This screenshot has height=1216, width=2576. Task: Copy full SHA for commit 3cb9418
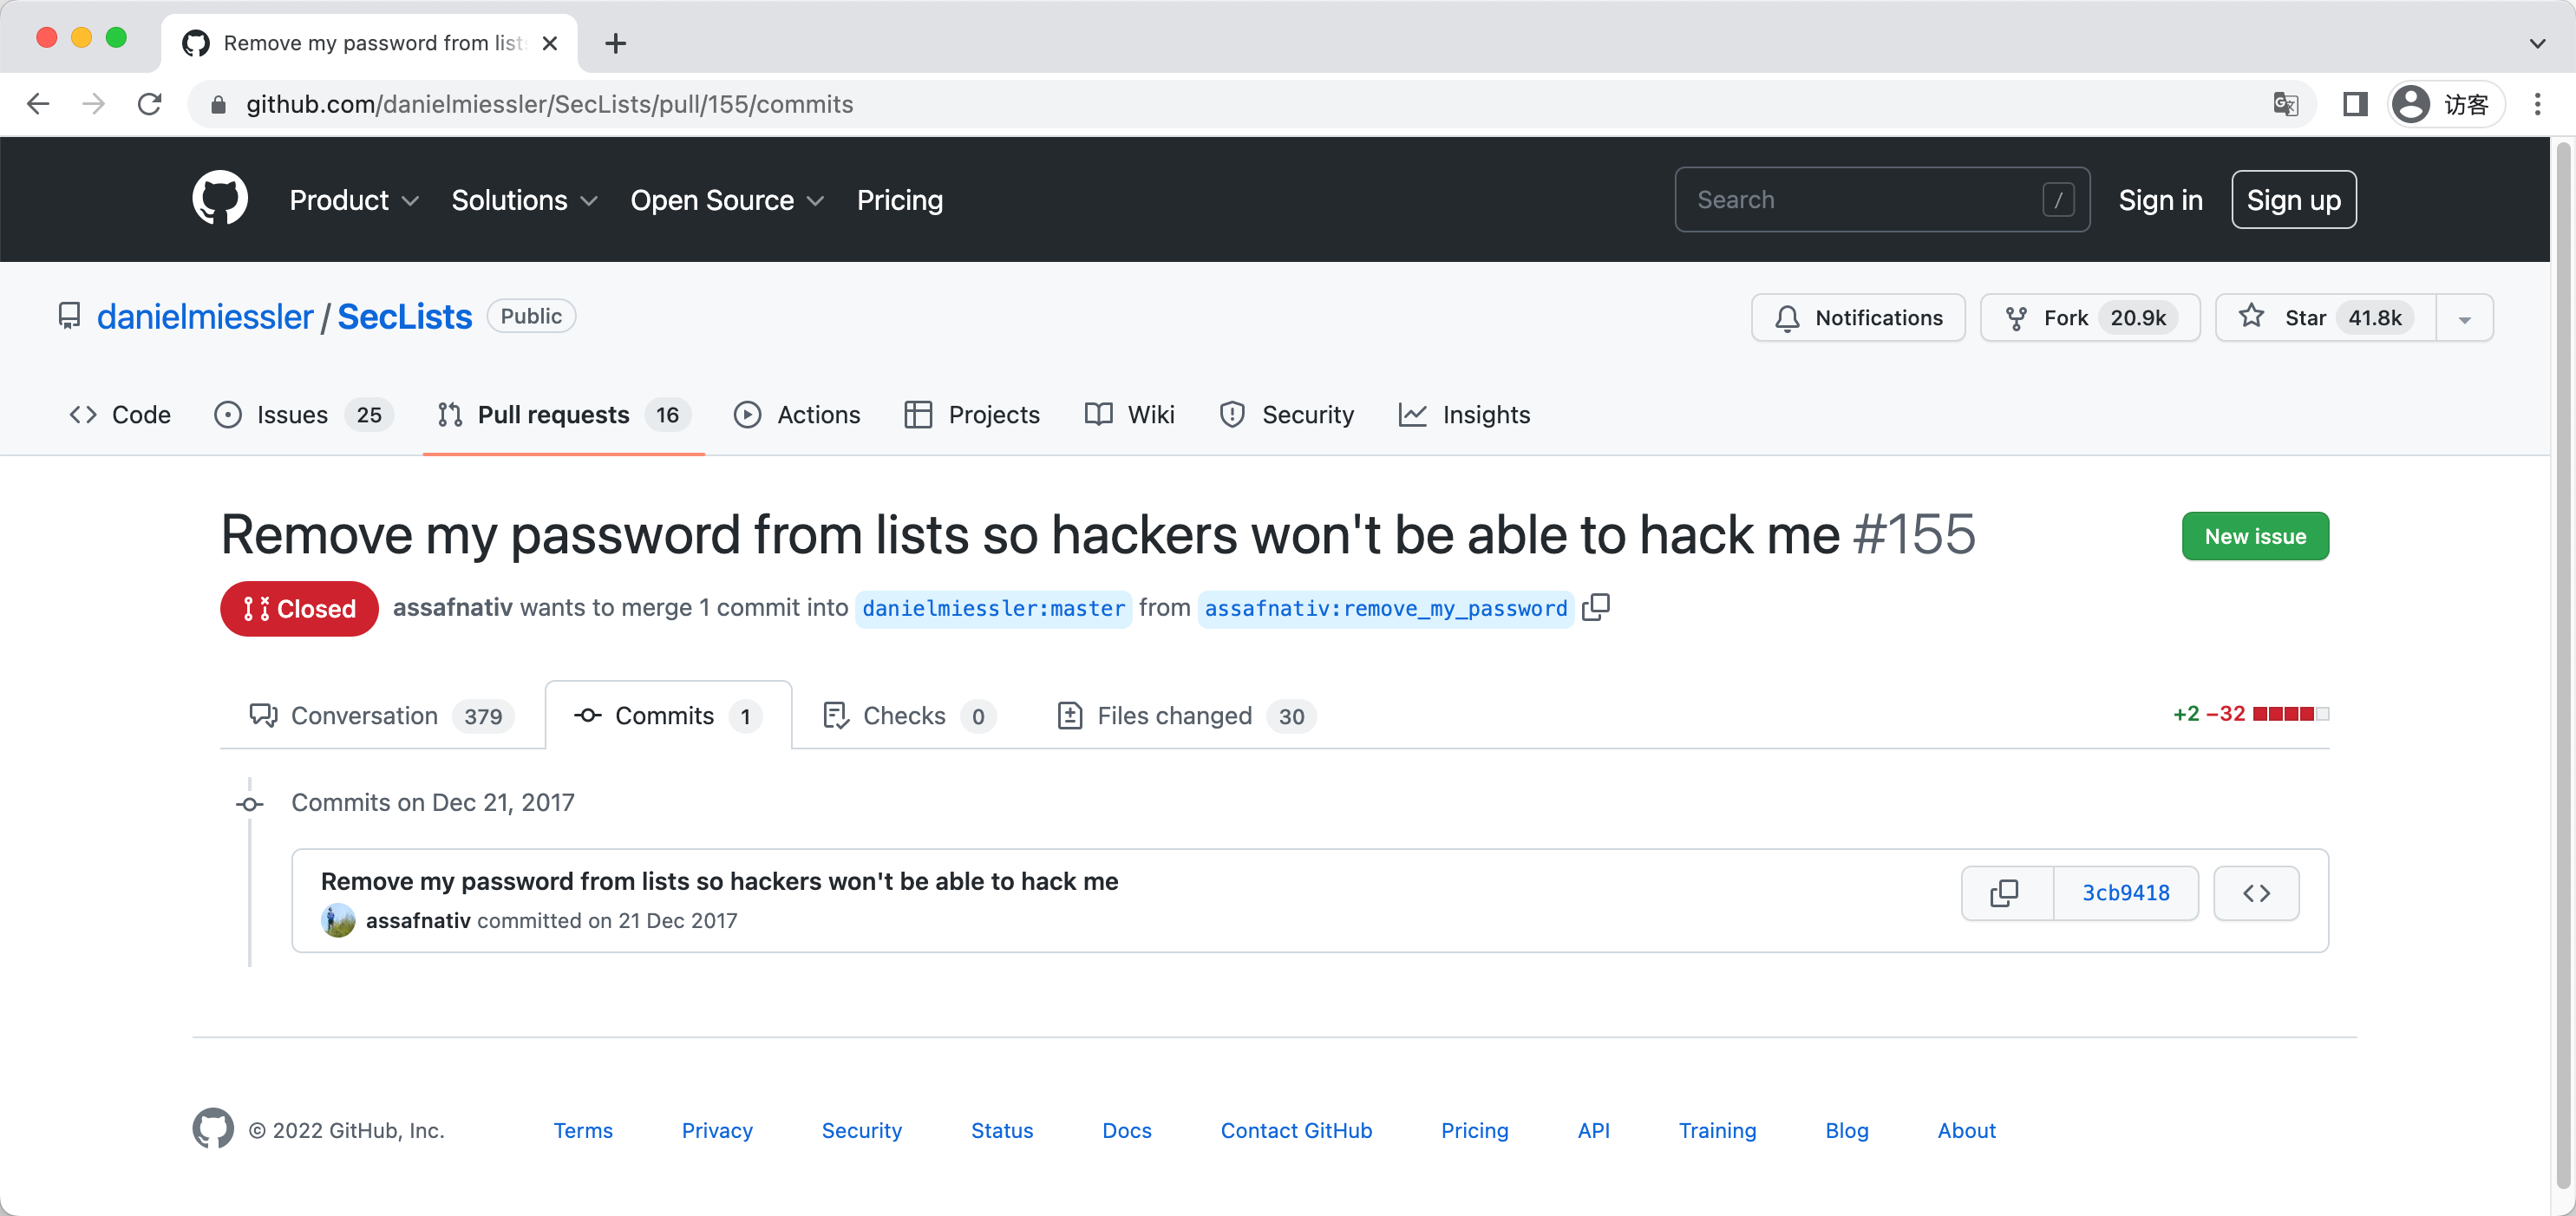[2005, 892]
